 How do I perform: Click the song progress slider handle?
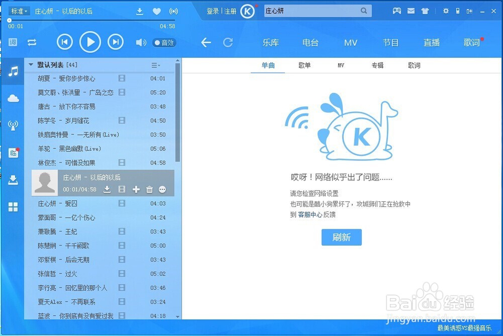(9, 20)
